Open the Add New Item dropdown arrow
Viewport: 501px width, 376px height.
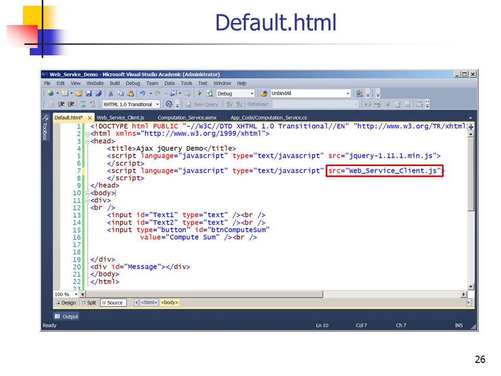[x=71, y=93]
